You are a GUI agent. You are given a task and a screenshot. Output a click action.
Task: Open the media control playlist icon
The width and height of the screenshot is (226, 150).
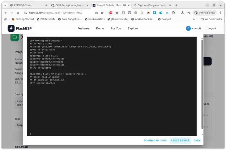pos(189,13)
